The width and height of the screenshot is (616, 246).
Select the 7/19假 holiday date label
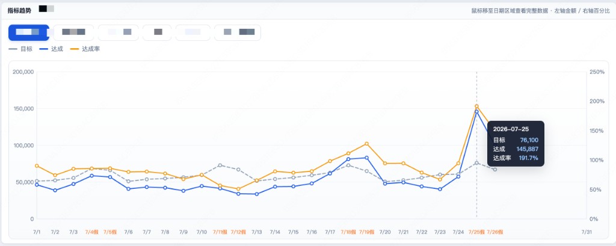pyautogui.click(x=366, y=232)
